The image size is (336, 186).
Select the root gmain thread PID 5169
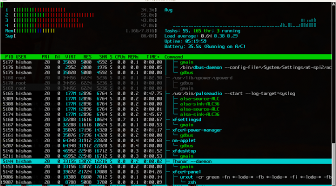coord(166,88)
